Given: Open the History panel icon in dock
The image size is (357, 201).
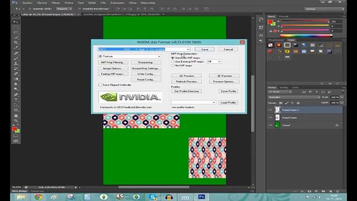Looking at the screenshot, I should click(261, 20).
